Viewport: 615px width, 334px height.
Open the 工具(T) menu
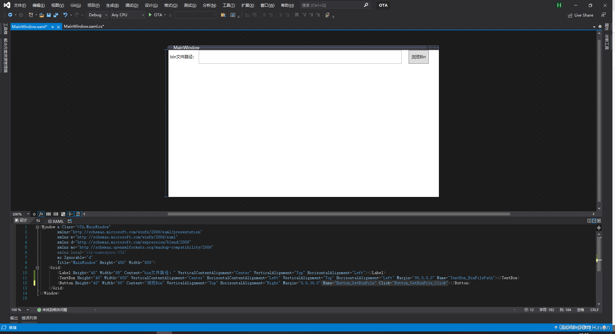click(x=229, y=5)
